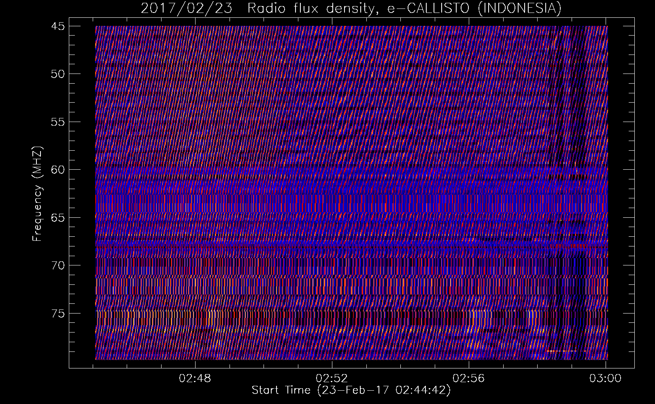Viewport: 655px width, 404px height.
Task: Click the 03:00 time tick label
Action: [x=606, y=379]
